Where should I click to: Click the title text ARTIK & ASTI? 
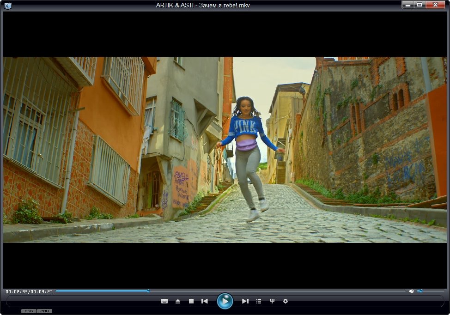[x=175, y=5]
